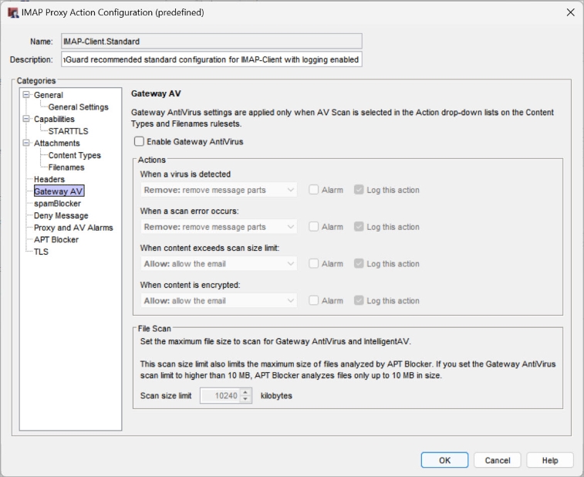
Task: Close the IMAP Proxy Action Configuration dialog
Action: [570, 12]
